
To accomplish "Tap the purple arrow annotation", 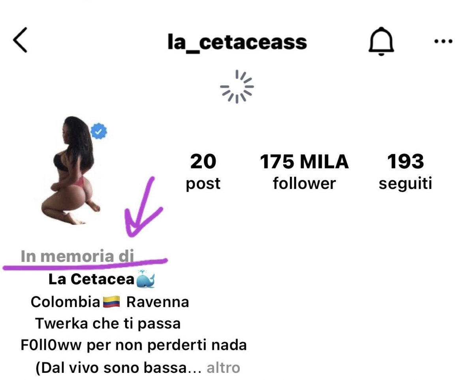I will (x=143, y=206).
